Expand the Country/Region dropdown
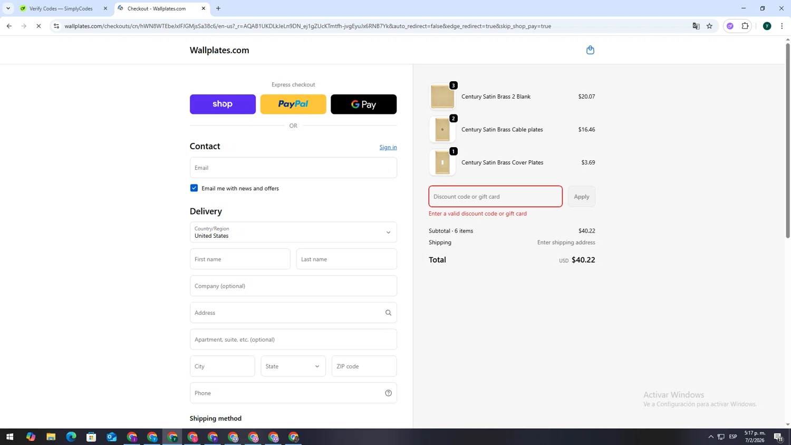This screenshot has height=445, width=791. (293, 232)
